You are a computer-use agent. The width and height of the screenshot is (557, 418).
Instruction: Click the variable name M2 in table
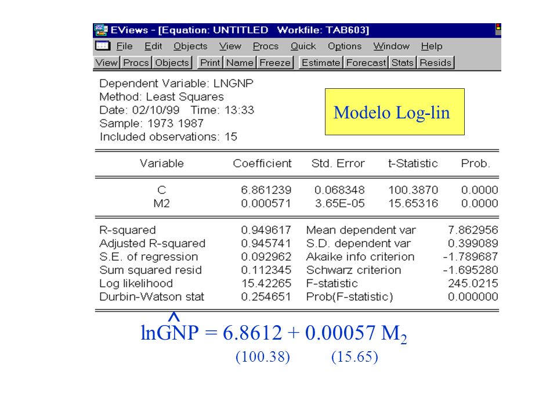pos(162,203)
